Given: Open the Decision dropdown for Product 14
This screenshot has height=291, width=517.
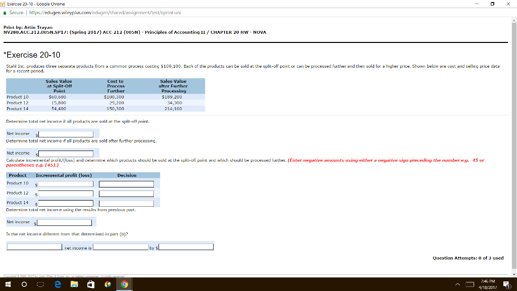Looking at the screenshot, I should pos(125,203).
